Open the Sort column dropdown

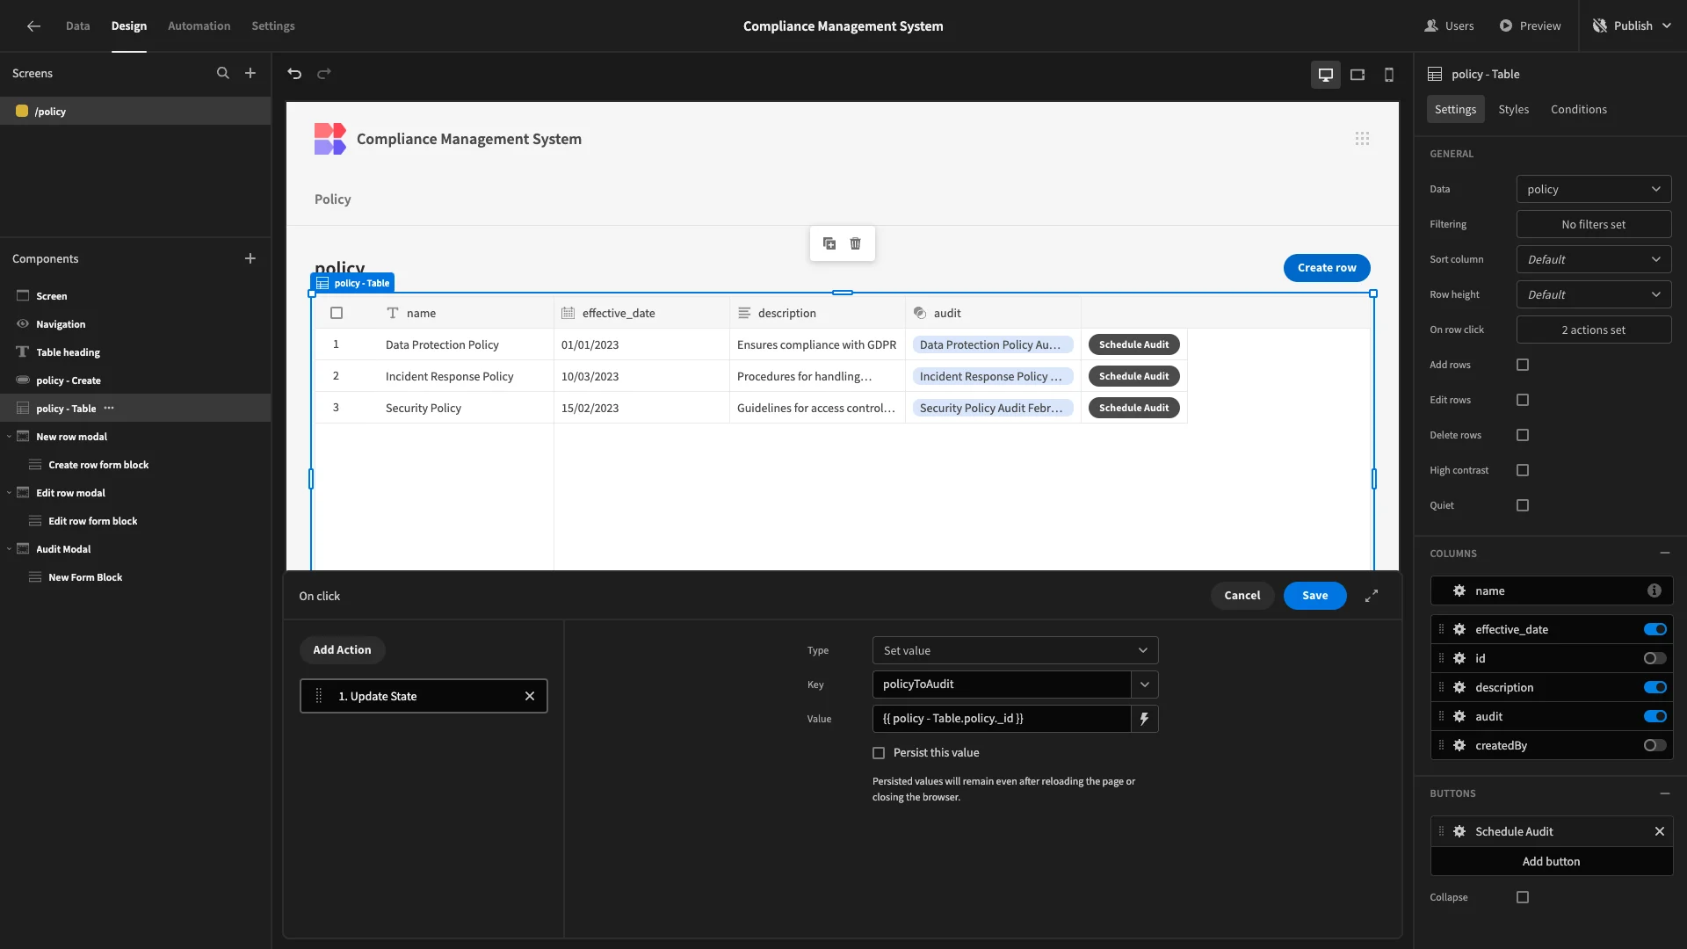pyautogui.click(x=1593, y=259)
